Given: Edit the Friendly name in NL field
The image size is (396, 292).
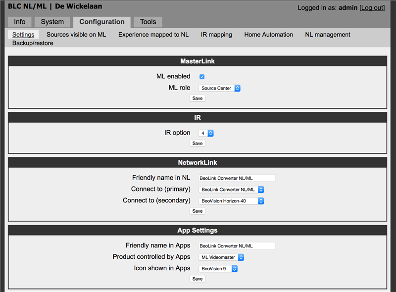Looking at the screenshot, I should pos(237,178).
